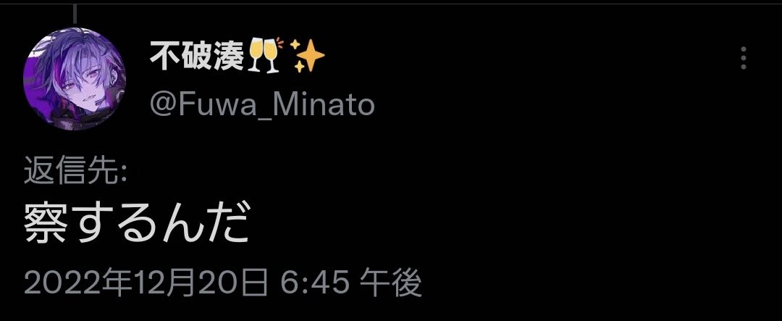Image resolution: width=782 pixels, height=321 pixels.
Task: Open the 2022年12月20日 date timestamp
Action: pos(145,283)
